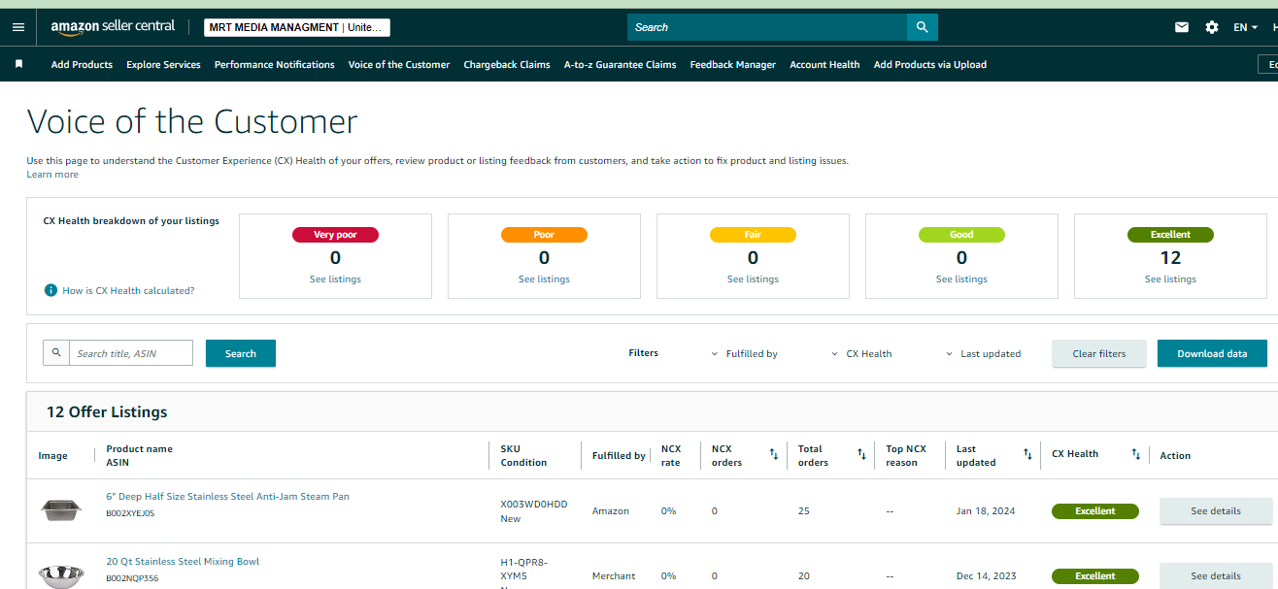
Task: Open Chargeback Claims menu item
Action: coord(507,65)
